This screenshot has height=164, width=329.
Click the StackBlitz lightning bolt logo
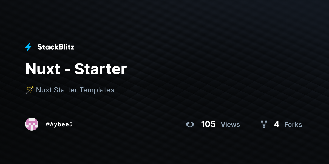pos(29,47)
